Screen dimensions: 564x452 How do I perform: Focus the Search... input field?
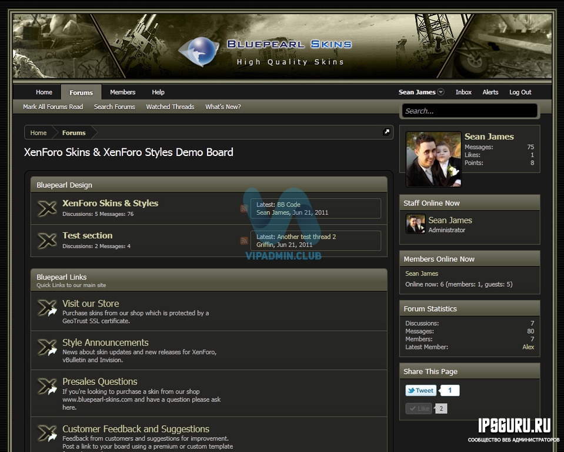(469, 111)
